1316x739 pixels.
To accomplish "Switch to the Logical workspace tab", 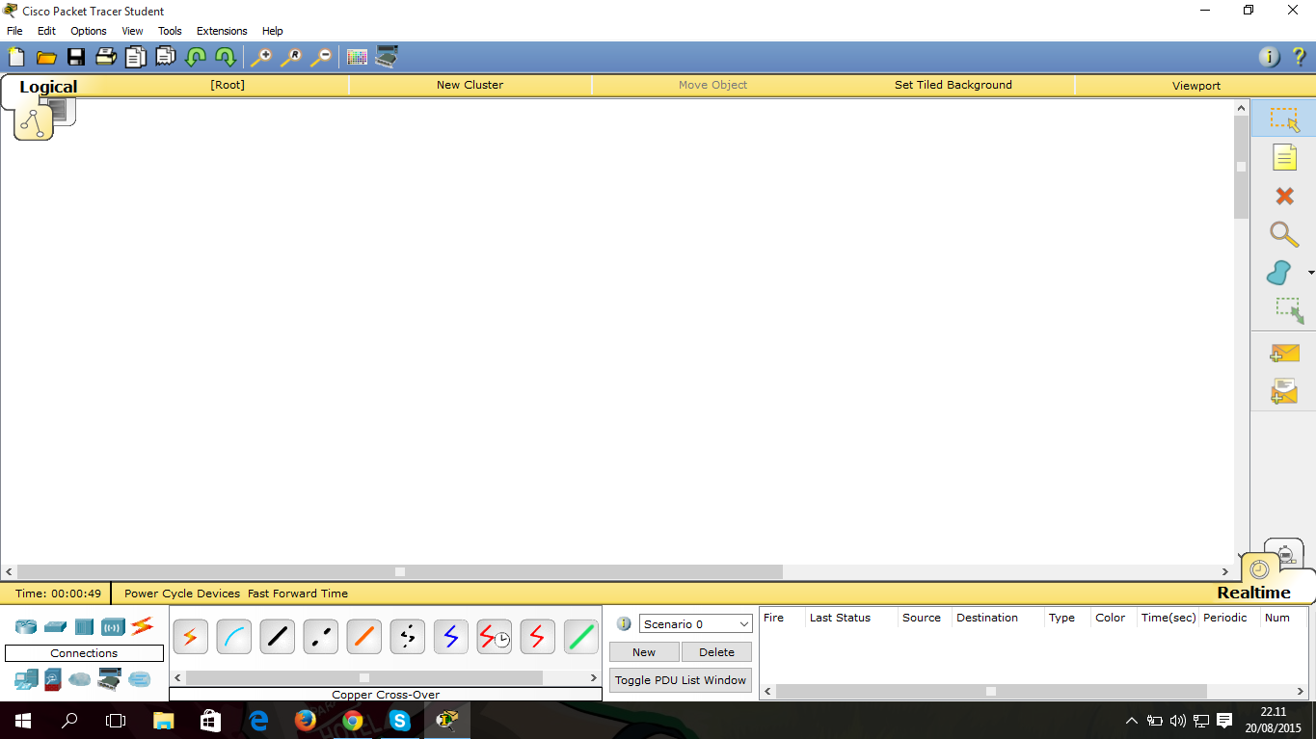I will pos(48,87).
